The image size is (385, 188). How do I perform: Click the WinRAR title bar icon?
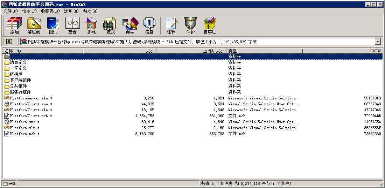(x=5, y=5)
